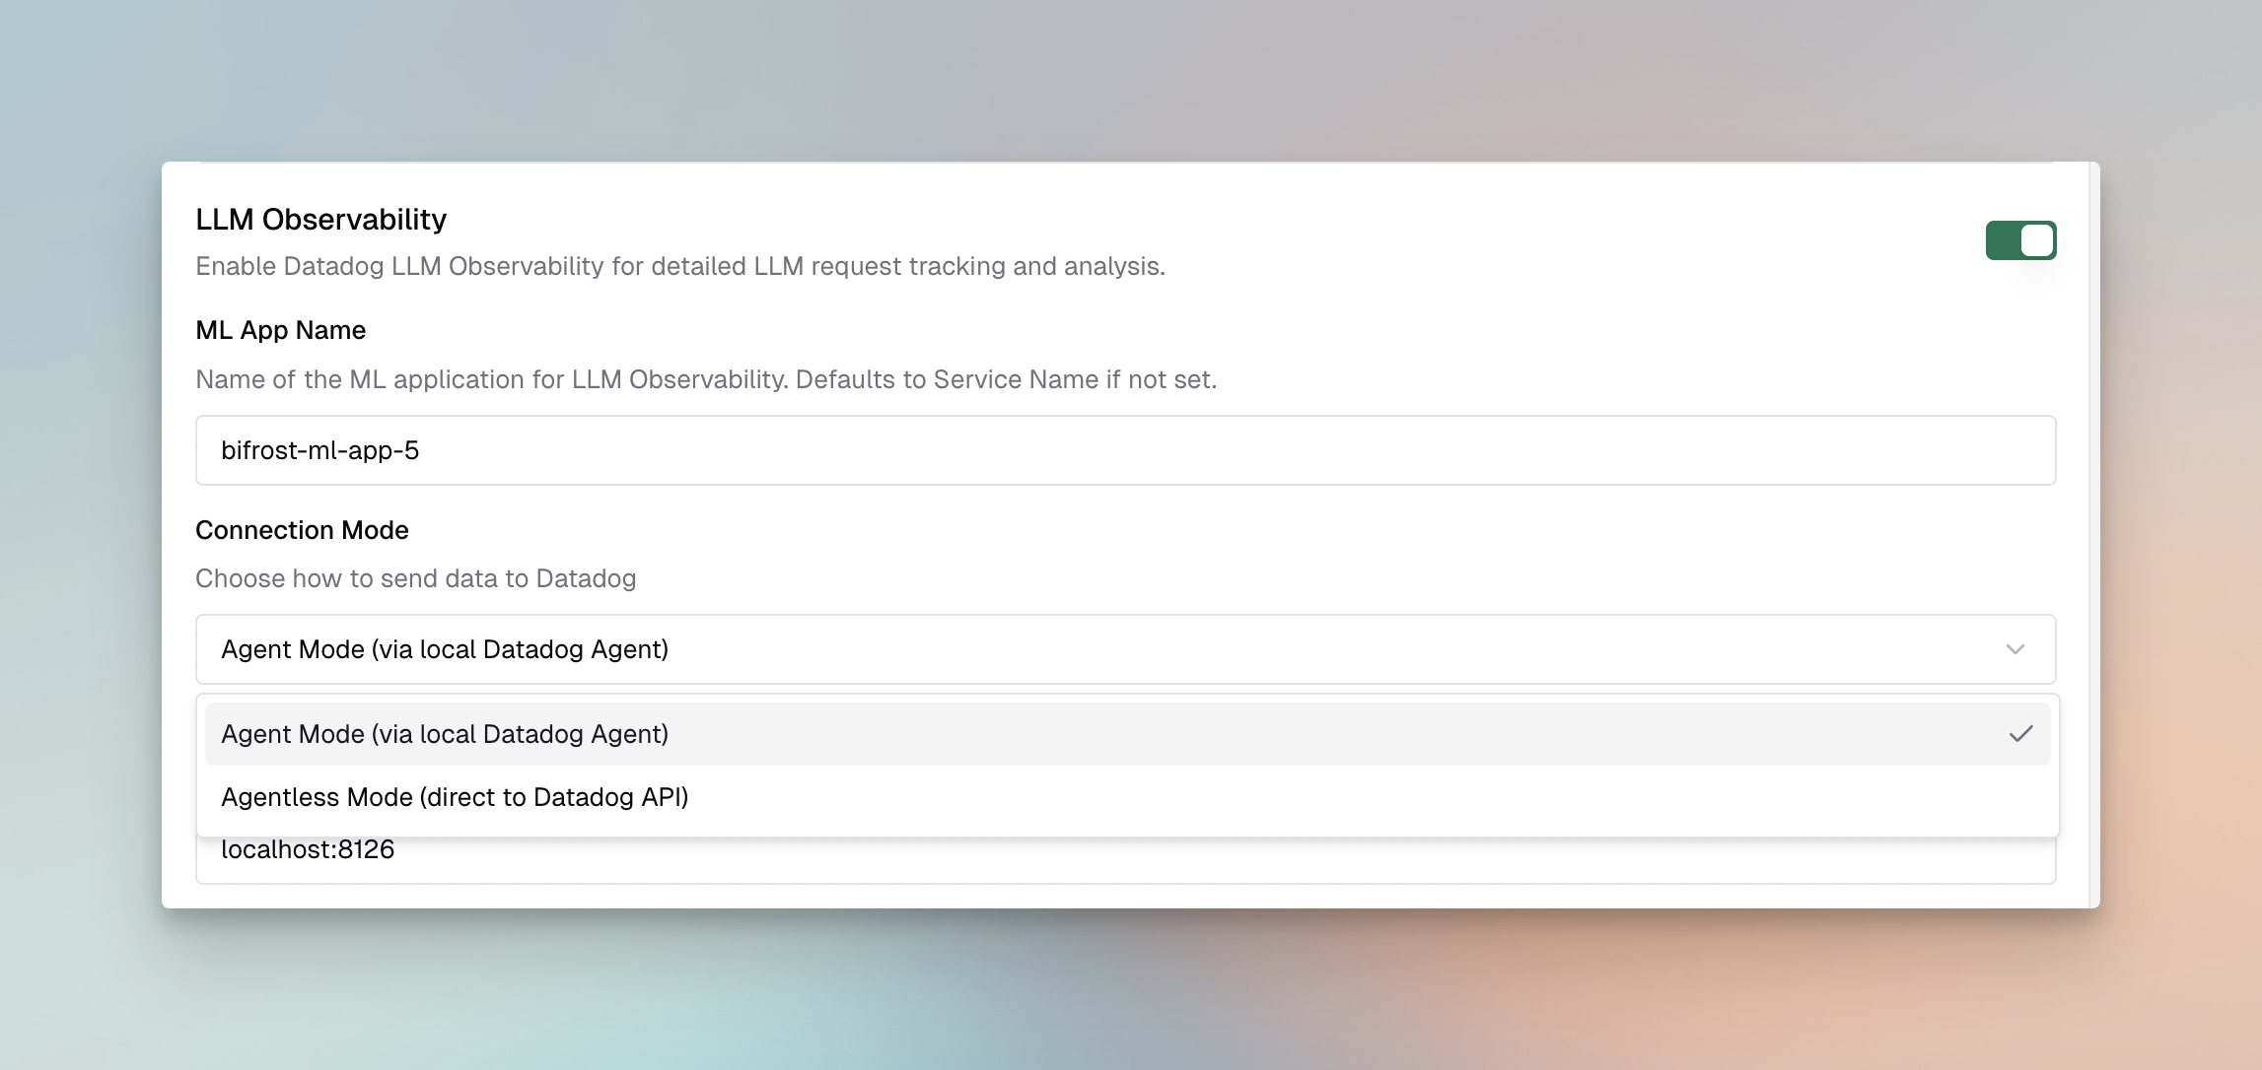
Task: Toggle the LLM Observability switch off
Action: point(2020,240)
